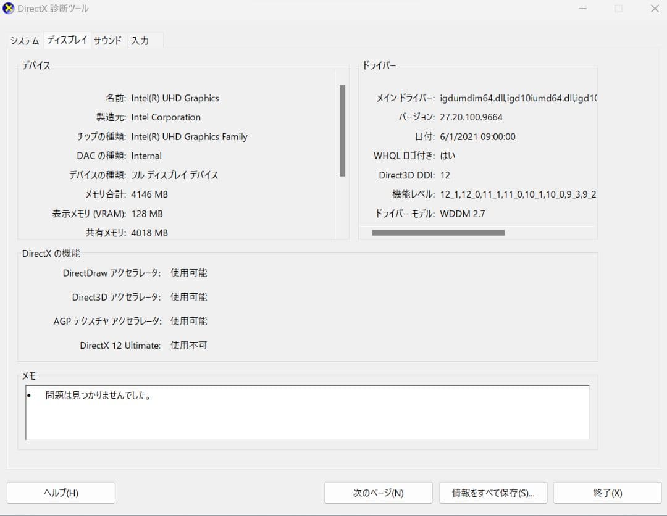The image size is (667, 516).
Task: Open the サウンド tab
Action: coord(107,40)
